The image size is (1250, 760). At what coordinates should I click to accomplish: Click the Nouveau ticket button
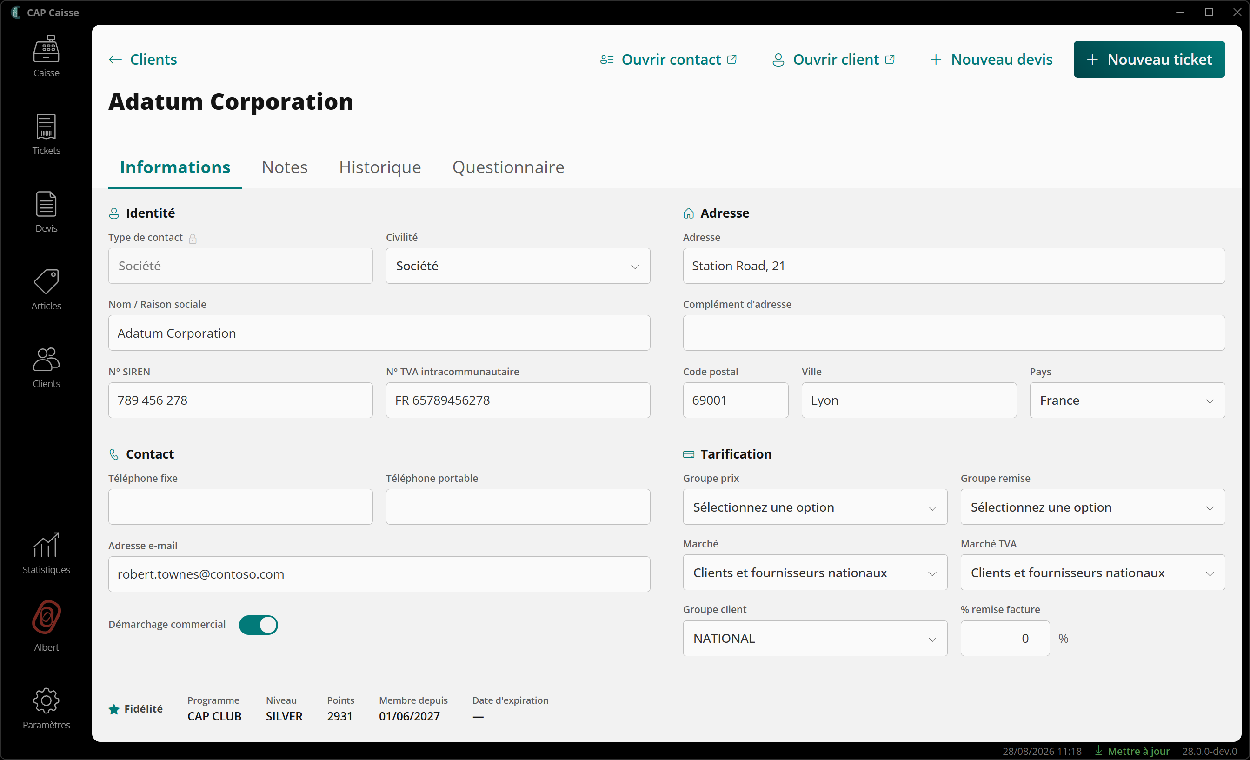pos(1149,60)
